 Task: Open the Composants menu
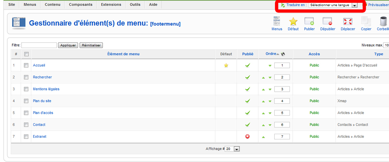80,4
